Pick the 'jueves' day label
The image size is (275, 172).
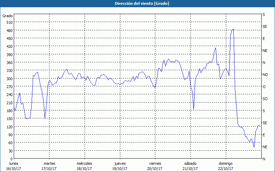tap(119, 163)
